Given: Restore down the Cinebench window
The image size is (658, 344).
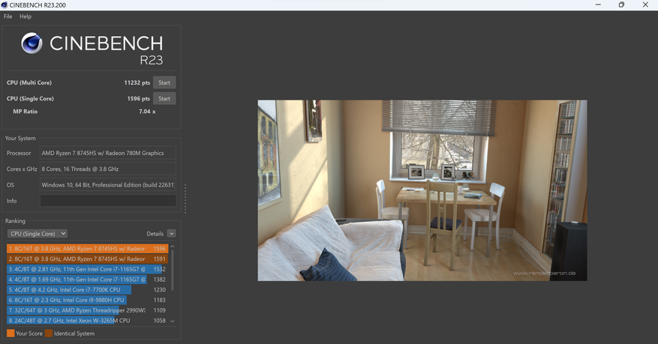Looking at the screenshot, I should click(x=621, y=4).
